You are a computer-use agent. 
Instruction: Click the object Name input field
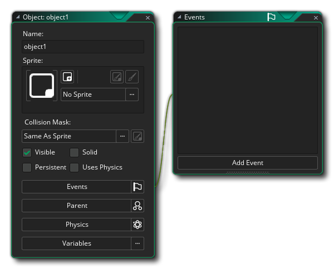[82, 47]
